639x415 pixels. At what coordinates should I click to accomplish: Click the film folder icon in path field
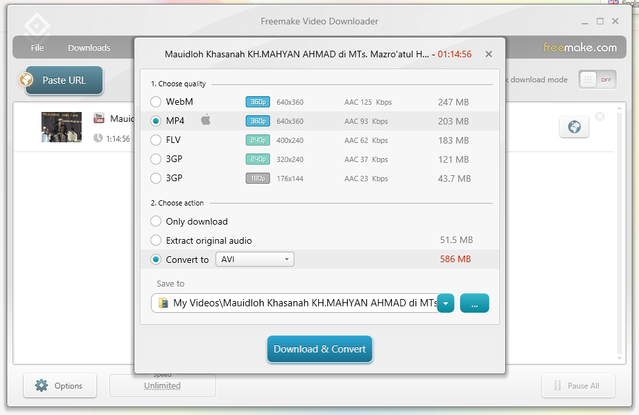(x=163, y=303)
